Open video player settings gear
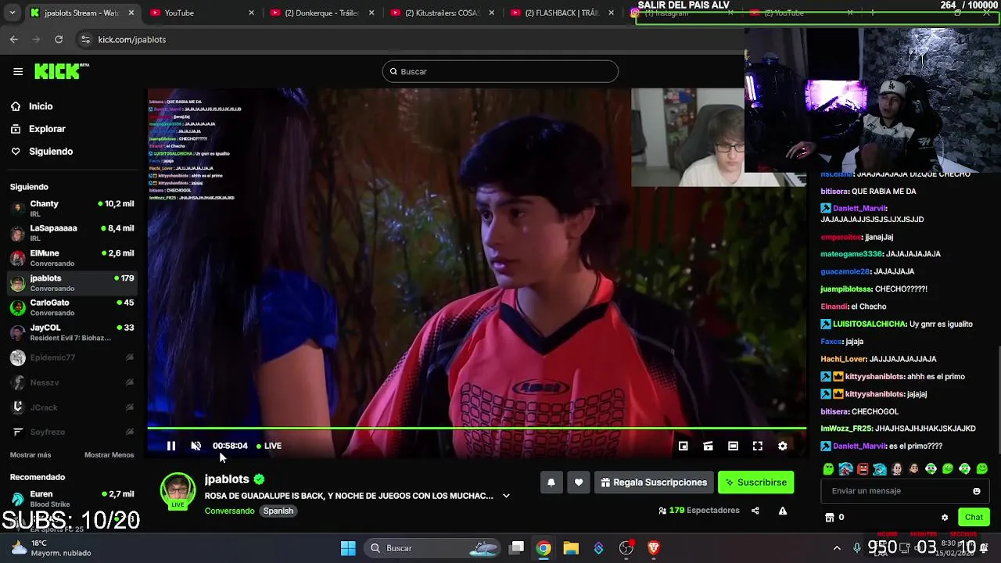This screenshot has width=1001, height=563. [783, 446]
